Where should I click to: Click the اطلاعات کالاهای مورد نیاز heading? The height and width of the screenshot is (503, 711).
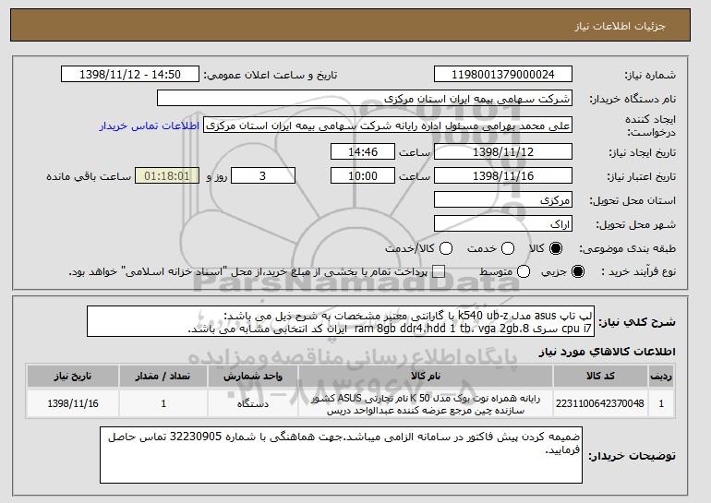pyautogui.click(x=607, y=352)
